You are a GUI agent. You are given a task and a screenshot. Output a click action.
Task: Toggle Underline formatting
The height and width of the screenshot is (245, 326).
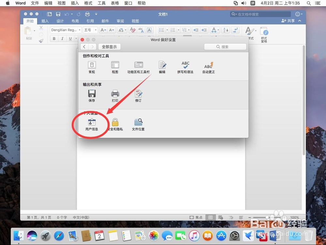70,39
